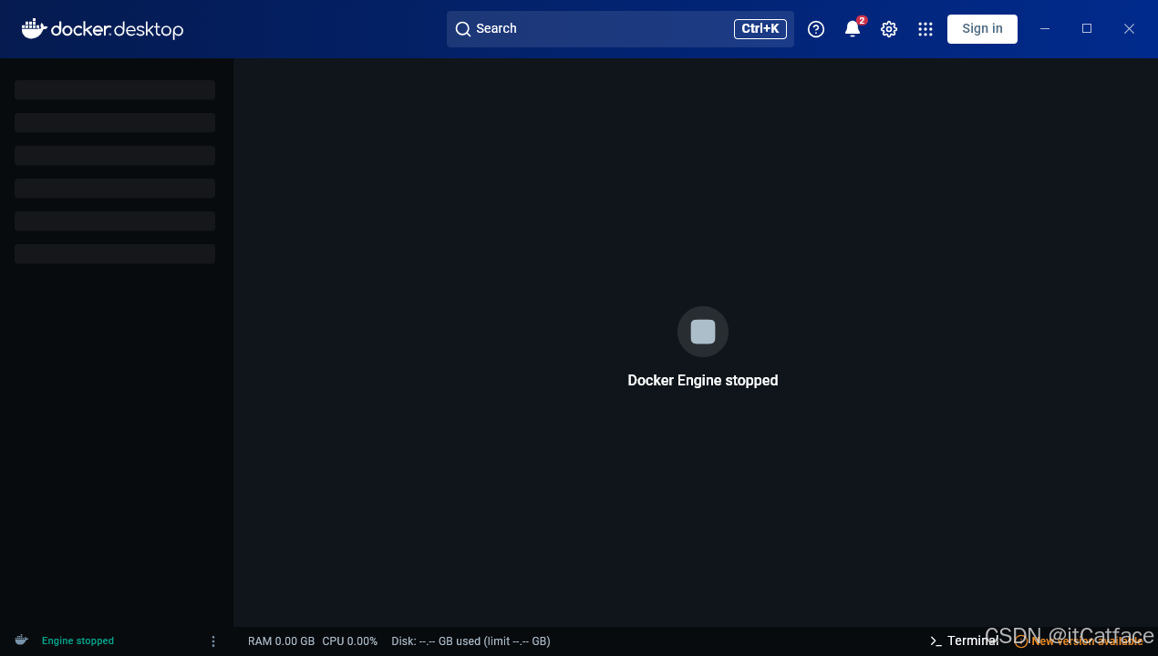Maximize the Docker Desktop window

[1087, 29]
